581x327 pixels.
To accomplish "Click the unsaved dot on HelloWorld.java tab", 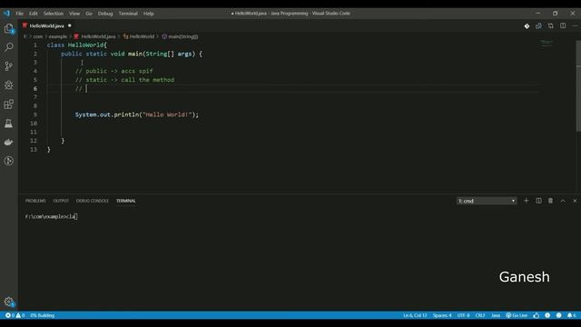I will 69,25.
